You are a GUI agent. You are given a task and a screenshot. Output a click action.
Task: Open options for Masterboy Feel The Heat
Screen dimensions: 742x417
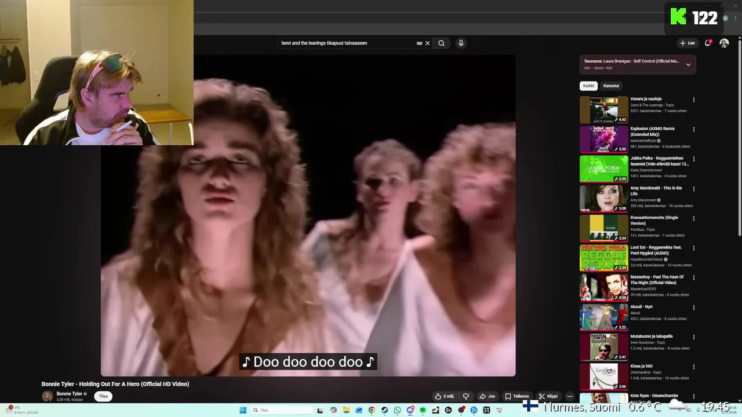693,277
